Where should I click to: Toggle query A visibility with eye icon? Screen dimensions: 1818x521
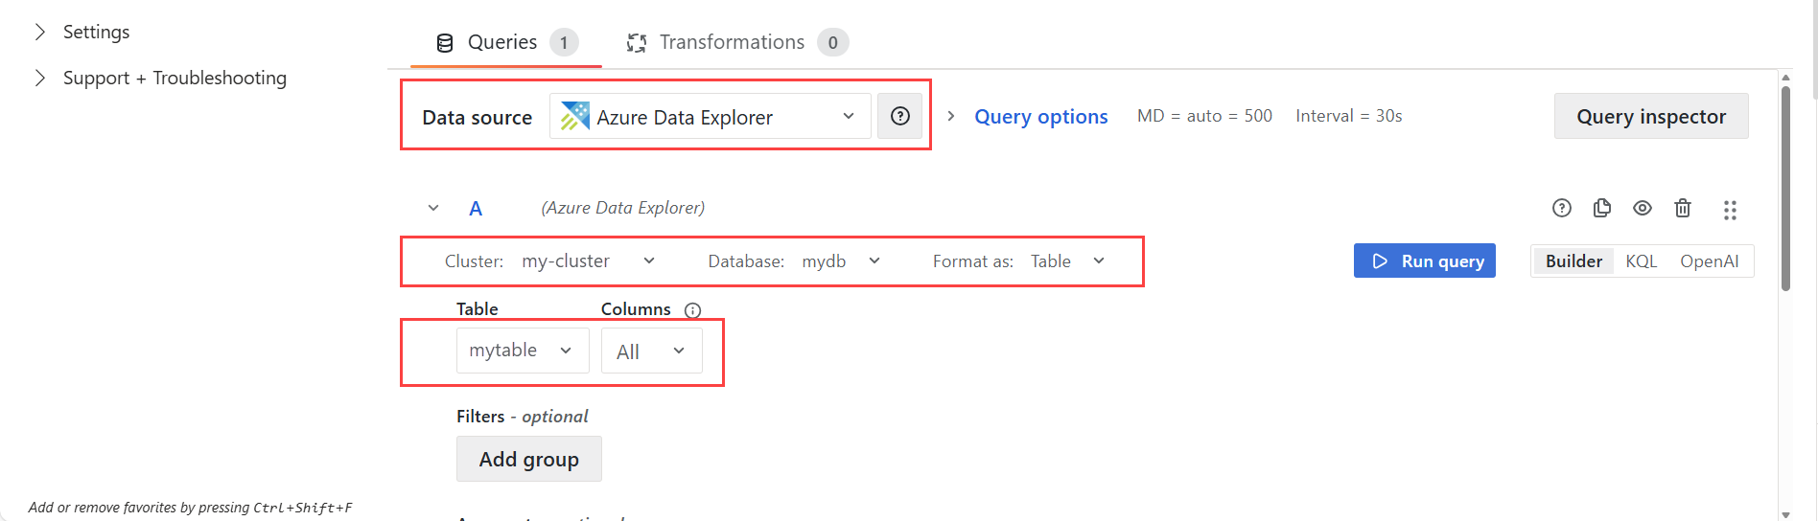1643,208
